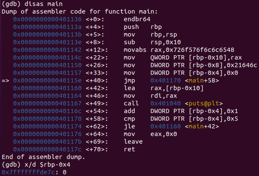Click the offset label <+58>

pos(97,119)
